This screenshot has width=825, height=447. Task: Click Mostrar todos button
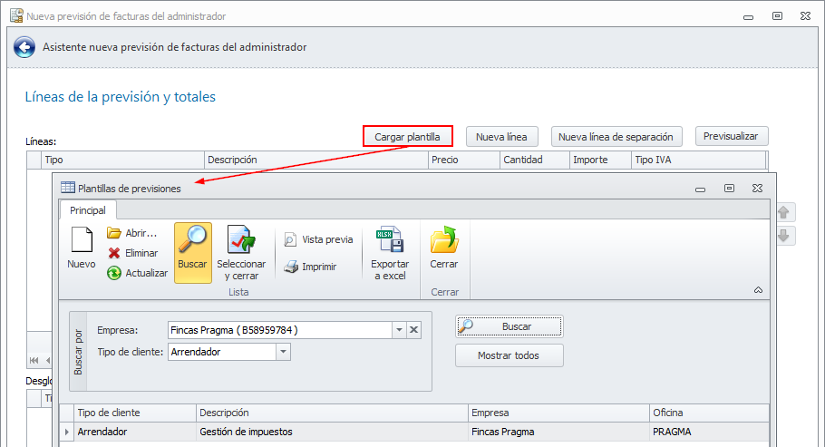510,355
